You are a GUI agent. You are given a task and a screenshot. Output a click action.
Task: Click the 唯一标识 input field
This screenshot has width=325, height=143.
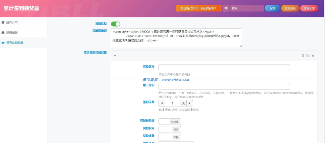point(224,86)
